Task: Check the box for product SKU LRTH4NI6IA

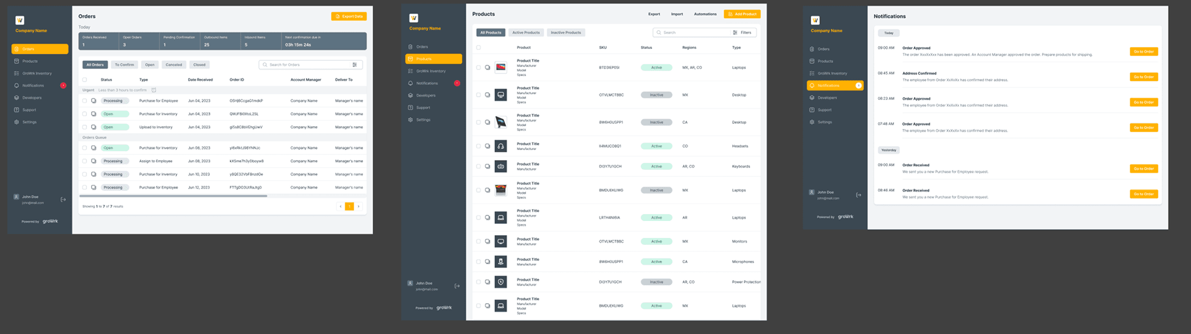Action: (478, 218)
